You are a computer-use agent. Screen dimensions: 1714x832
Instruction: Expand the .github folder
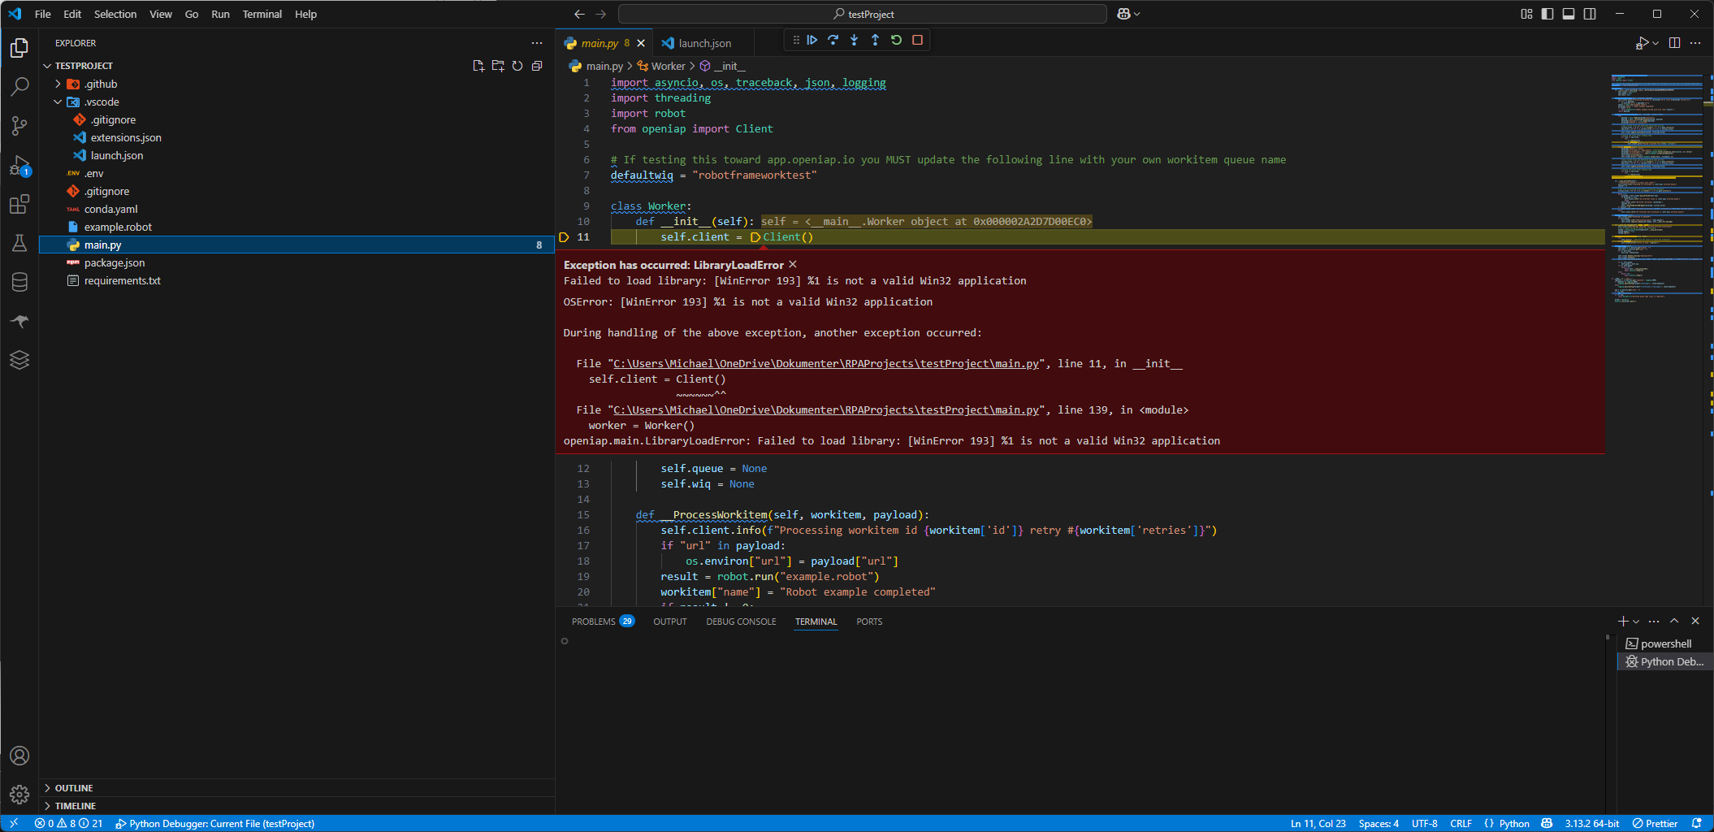(58, 84)
